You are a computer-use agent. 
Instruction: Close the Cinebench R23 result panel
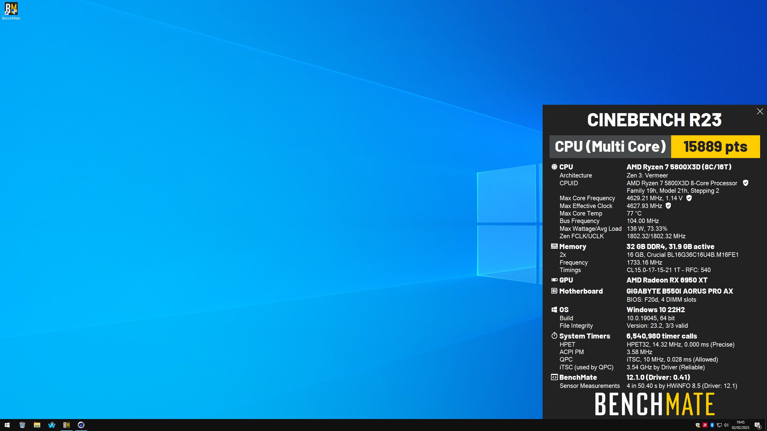pos(760,111)
